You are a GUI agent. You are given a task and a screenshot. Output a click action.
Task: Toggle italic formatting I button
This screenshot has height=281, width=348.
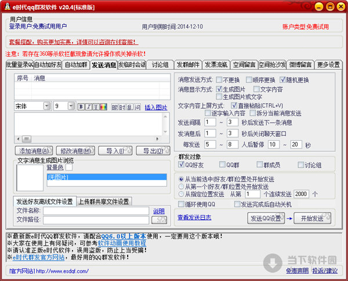(x=89, y=107)
